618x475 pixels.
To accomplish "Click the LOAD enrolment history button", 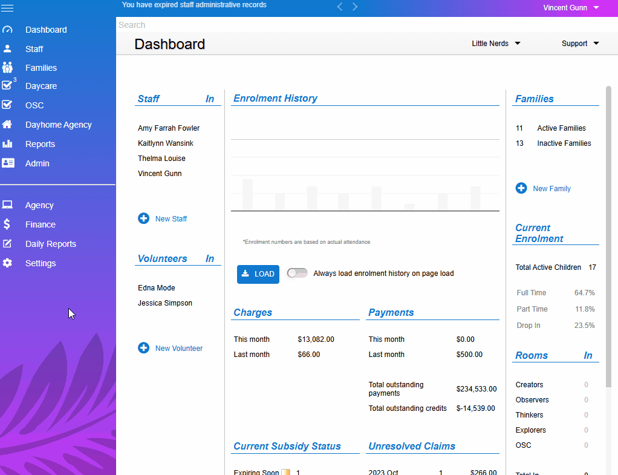I will [258, 274].
